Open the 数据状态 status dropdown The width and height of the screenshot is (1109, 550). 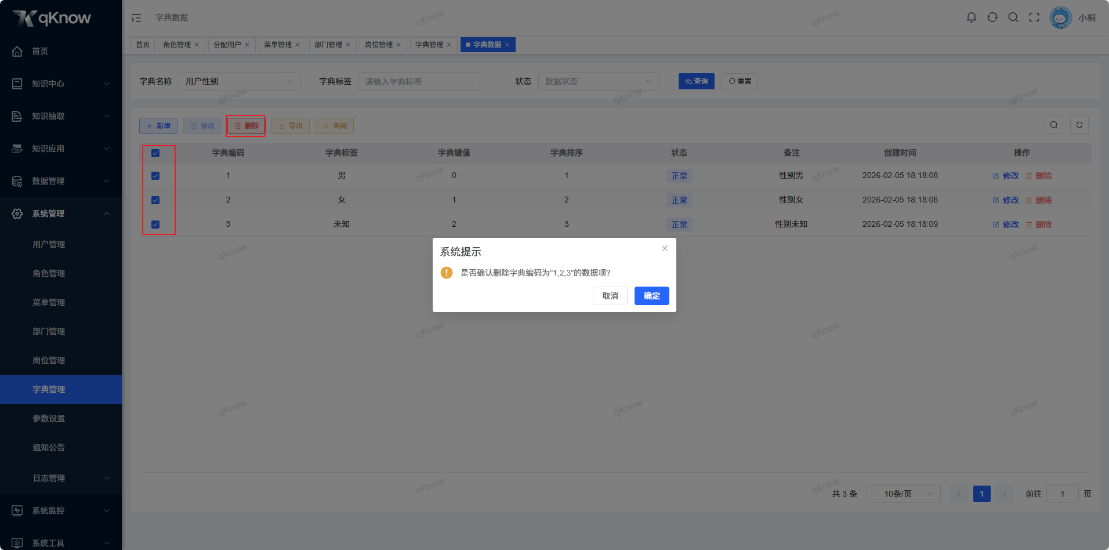coord(599,81)
